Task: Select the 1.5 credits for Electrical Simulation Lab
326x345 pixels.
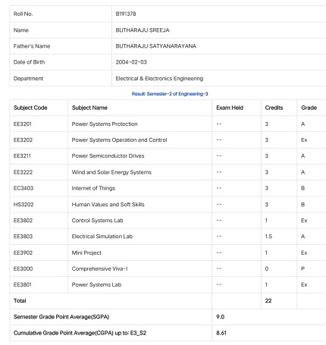Action: 268,237
